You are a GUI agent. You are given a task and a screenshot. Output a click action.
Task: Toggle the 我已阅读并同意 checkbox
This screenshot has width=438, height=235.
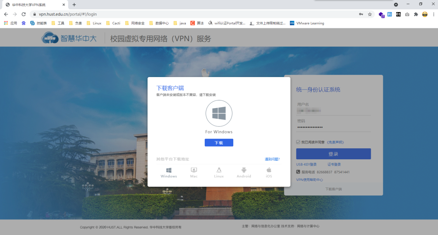point(298,142)
